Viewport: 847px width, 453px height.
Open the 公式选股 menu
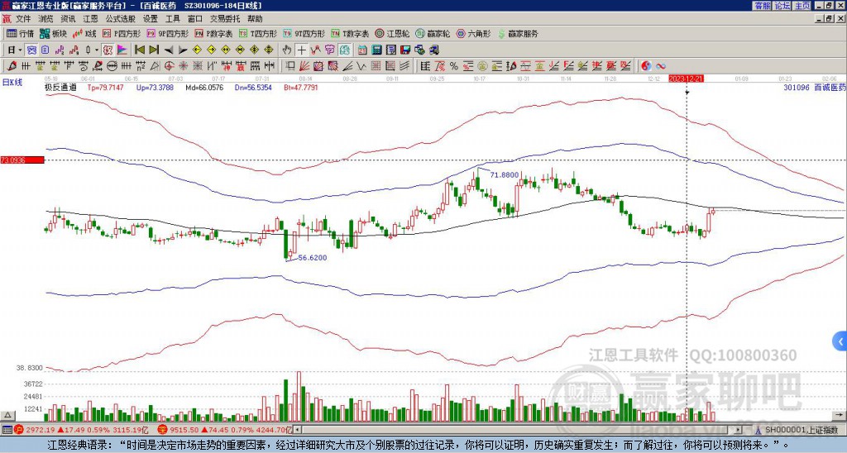pos(121,19)
